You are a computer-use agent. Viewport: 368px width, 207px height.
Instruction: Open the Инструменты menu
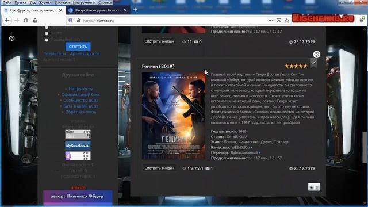pyautogui.click(x=84, y=2)
